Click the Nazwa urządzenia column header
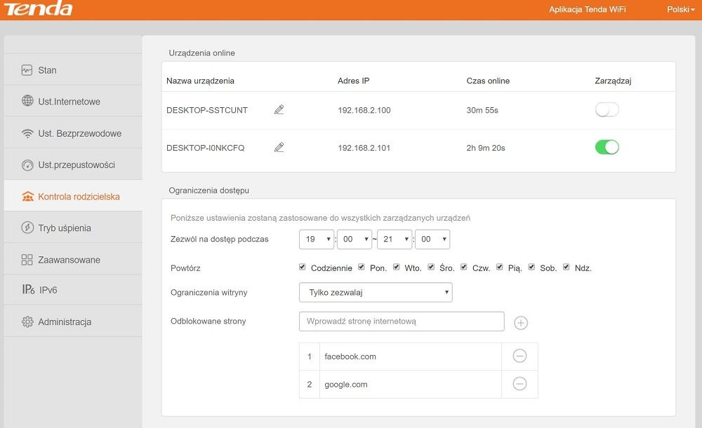The width and height of the screenshot is (702, 428). [200, 81]
